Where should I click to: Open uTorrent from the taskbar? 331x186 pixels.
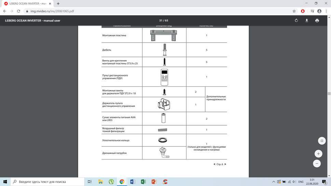coord(111,182)
